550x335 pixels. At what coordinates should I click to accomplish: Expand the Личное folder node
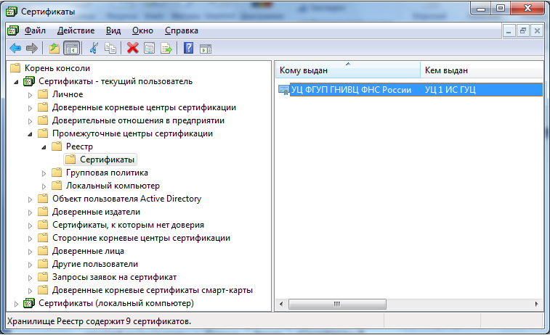pyautogui.click(x=31, y=94)
